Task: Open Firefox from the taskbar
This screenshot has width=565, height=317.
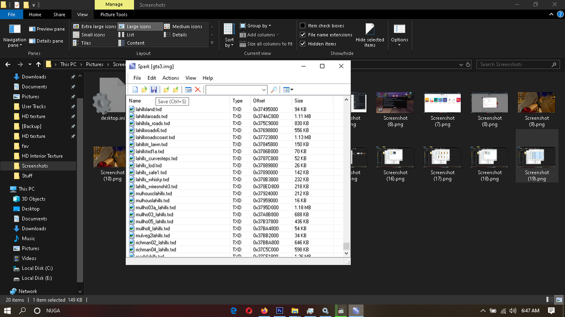Action: (x=264, y=310)
